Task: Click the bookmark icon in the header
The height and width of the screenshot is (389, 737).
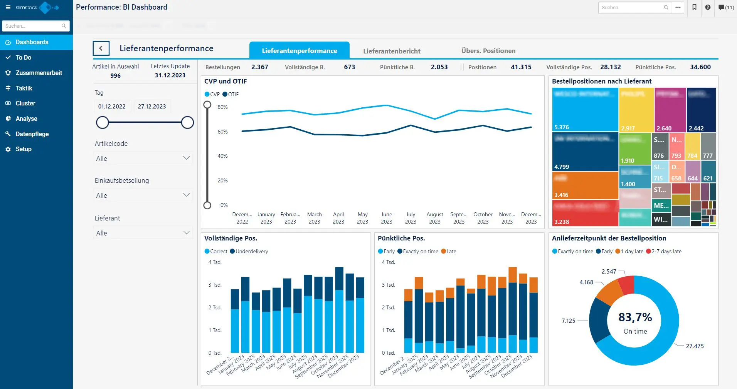Action: tap(694, 7)
